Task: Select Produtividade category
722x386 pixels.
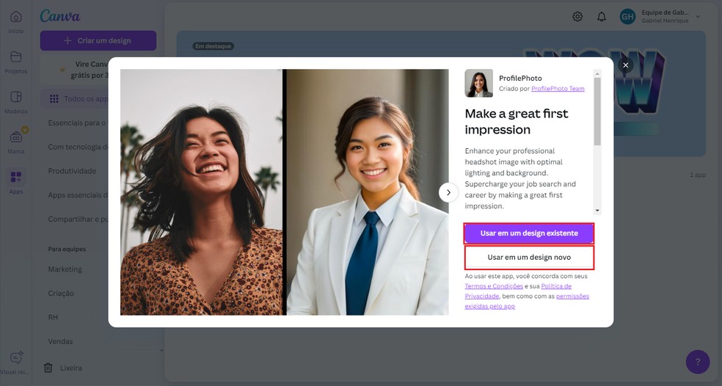Action: click(x=73, y=171)
